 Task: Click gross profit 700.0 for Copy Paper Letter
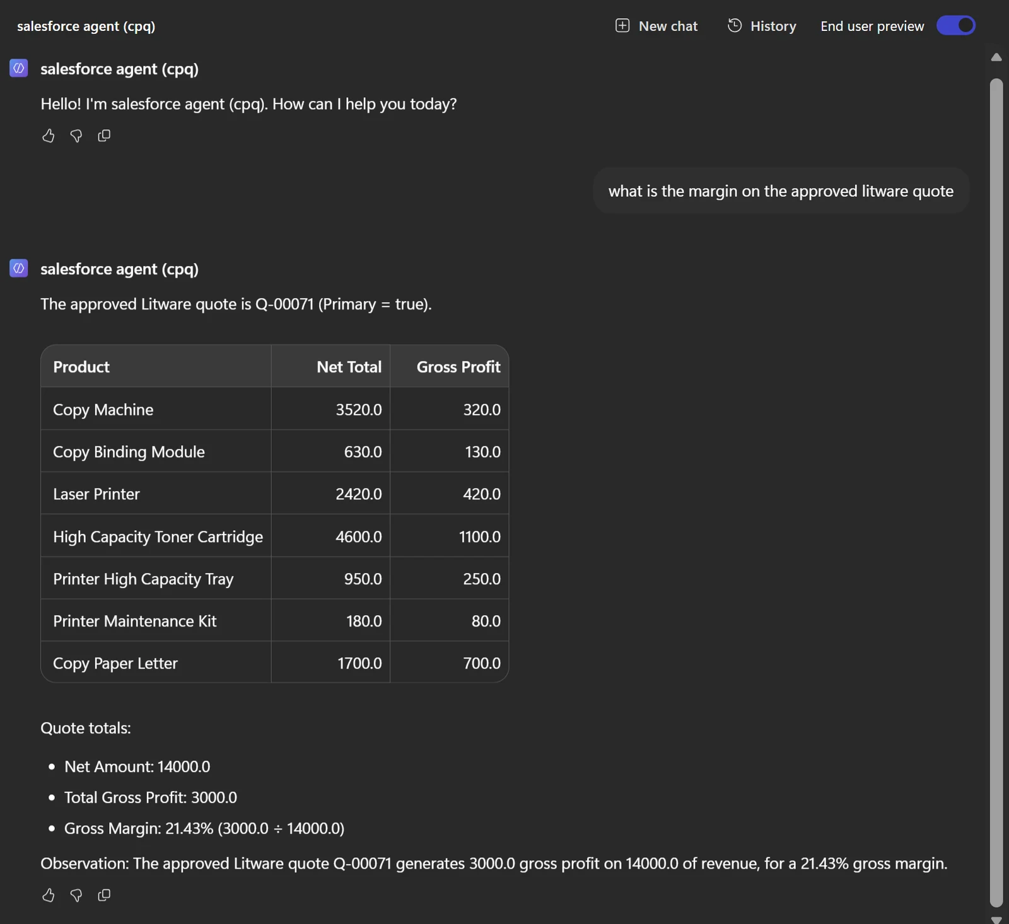[450, 663]
